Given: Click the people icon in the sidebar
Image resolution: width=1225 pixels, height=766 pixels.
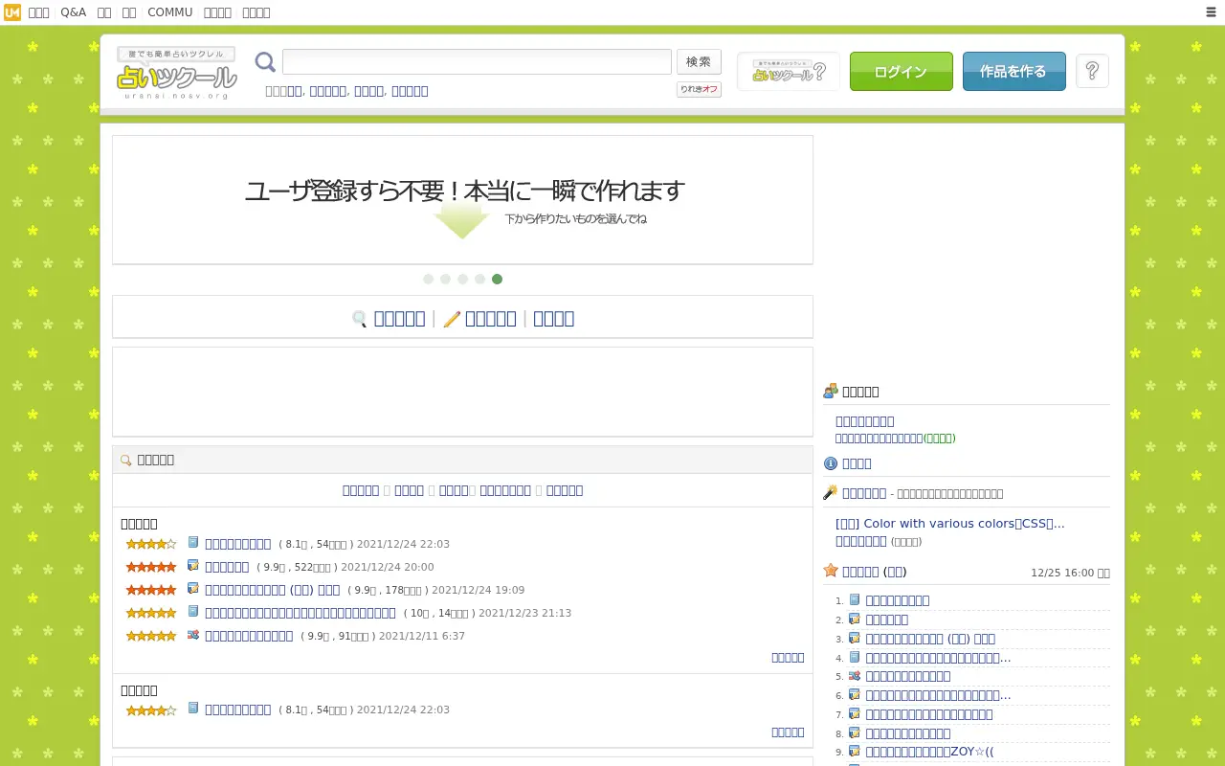Looking at the screenshot, I should pos(831,391).
